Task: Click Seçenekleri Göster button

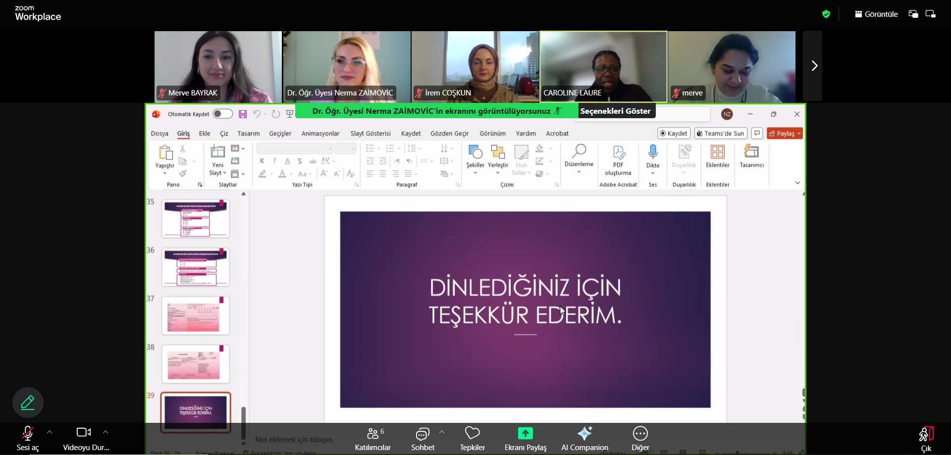Action: coord(615,111)
